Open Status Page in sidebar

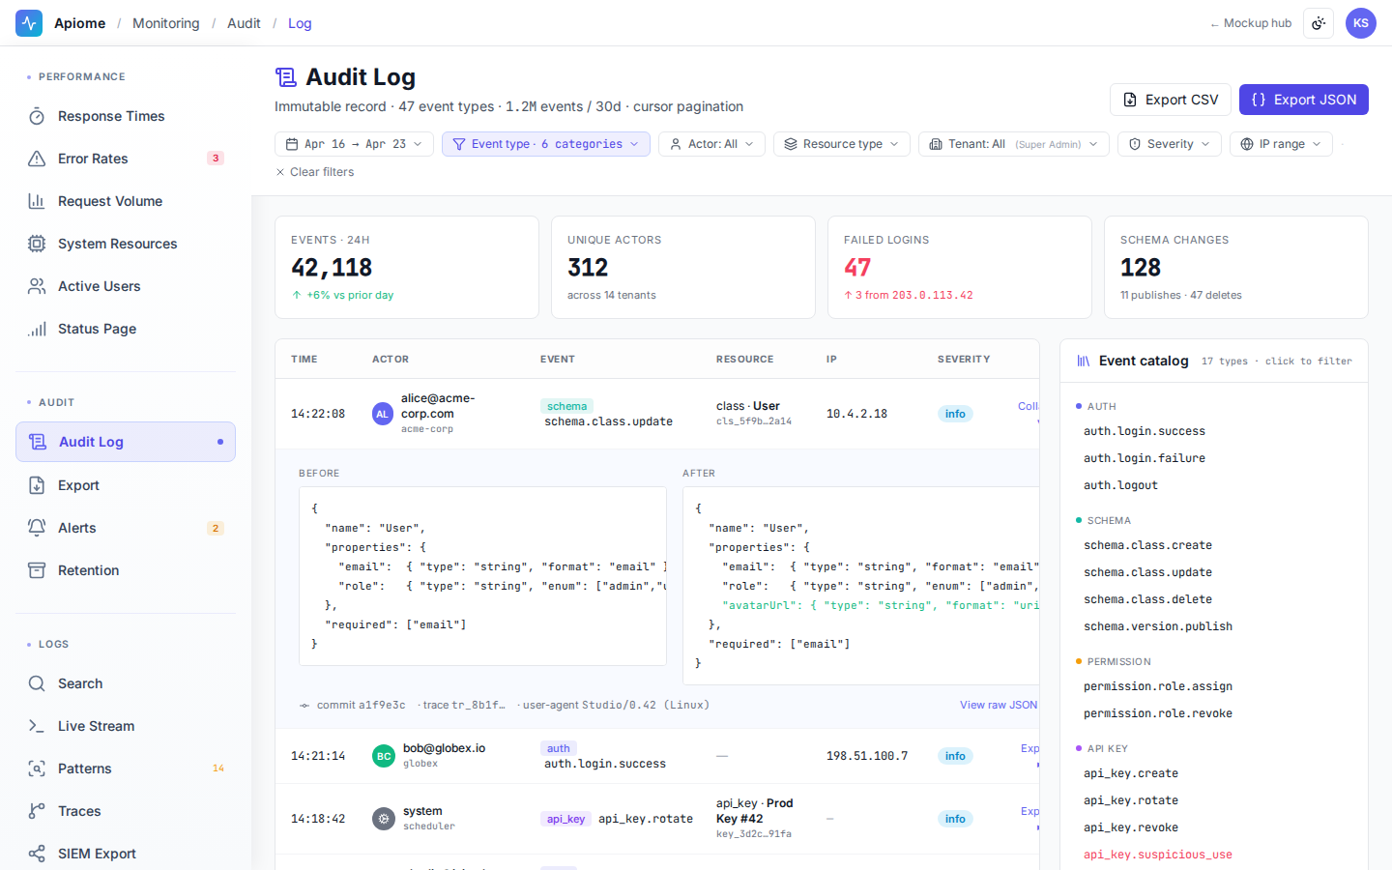coord(126,329)
